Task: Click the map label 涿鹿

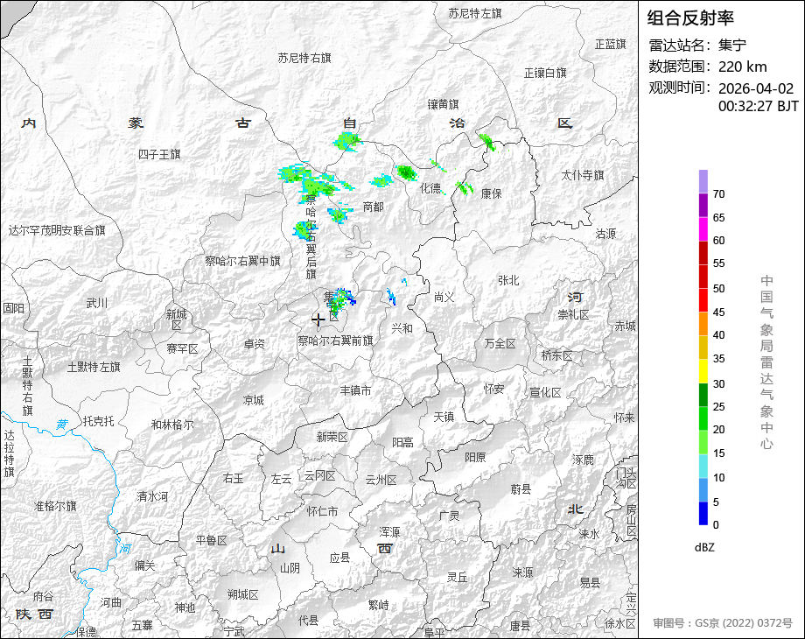Action: point(584,460)
